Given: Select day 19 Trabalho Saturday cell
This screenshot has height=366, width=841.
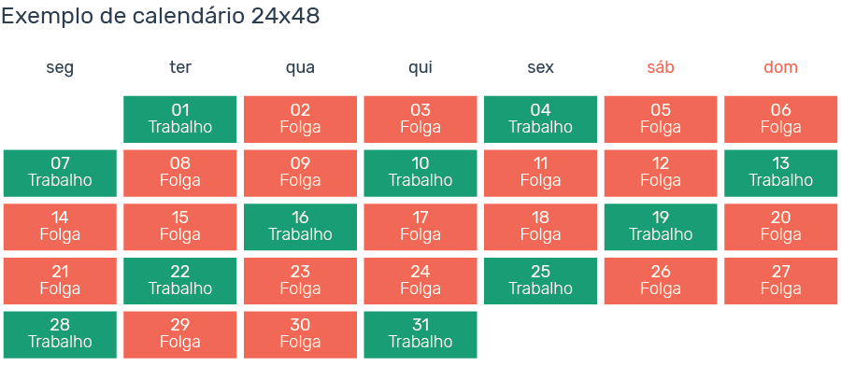Looking at the screenshot, I should 661,227.
